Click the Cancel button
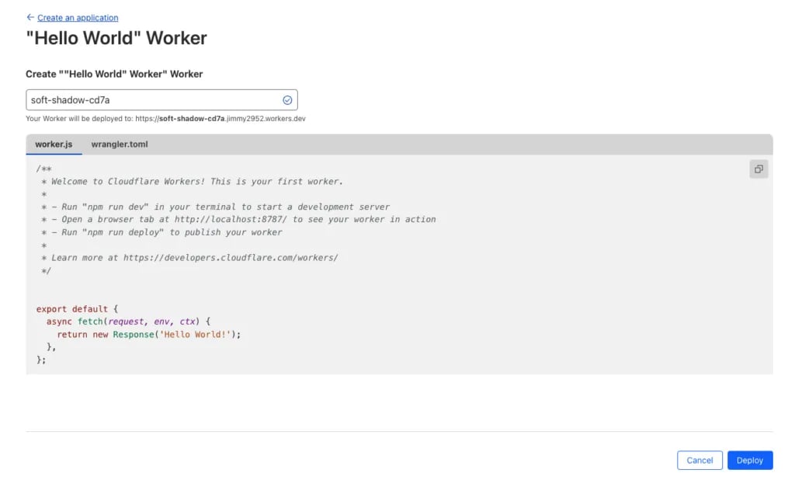Image resolution: width=795 pixels, height=494 pixels. pyautogui.click(x=700, y=461)
